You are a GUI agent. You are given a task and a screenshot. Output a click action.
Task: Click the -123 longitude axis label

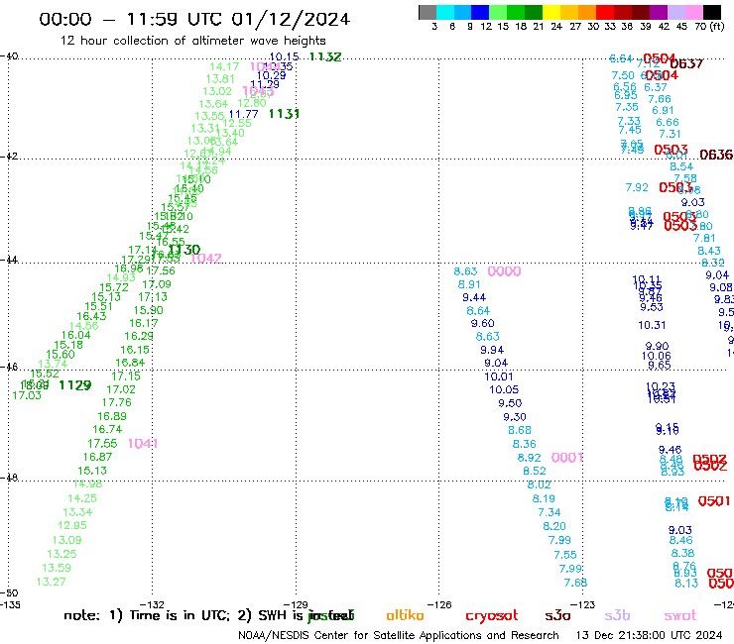(x=583, y=604)
